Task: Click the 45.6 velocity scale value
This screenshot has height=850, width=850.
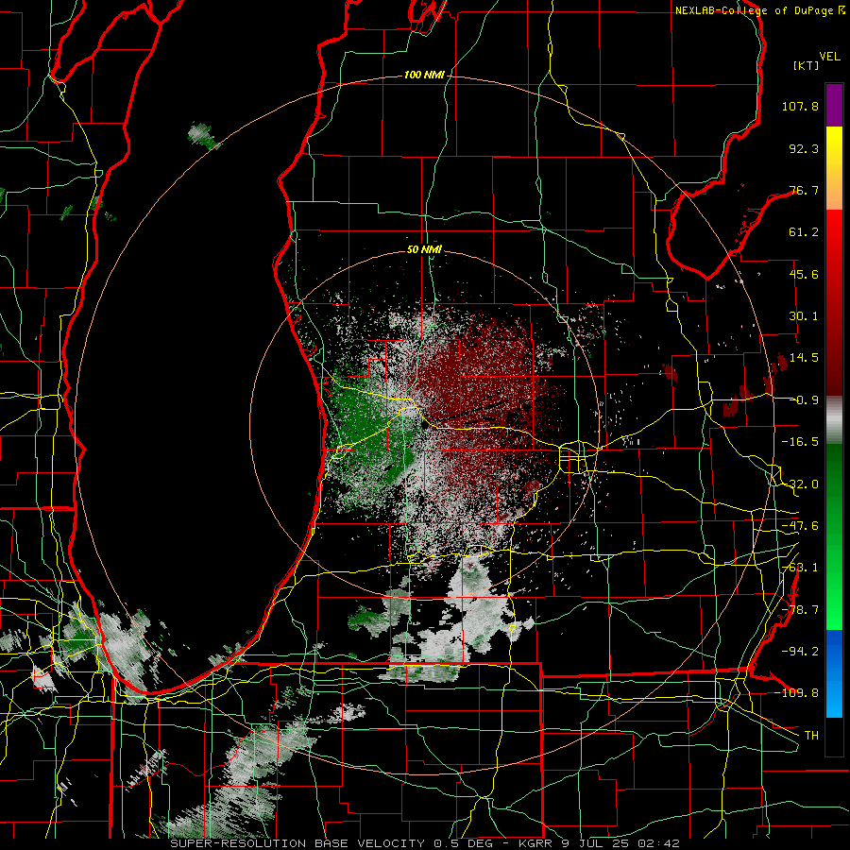Action: (804, 274)
